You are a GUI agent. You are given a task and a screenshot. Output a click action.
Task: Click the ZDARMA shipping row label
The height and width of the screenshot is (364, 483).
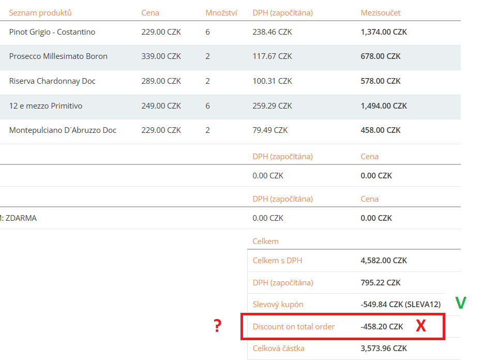coord(20,218)
